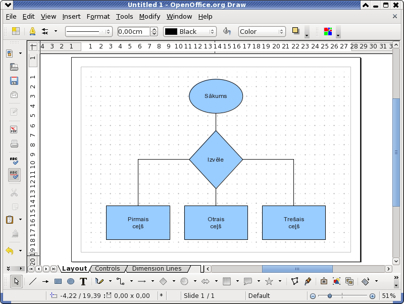404x304 pixels.
Task: Click the 51% zoom level
Action: click(x=389, y=296)
